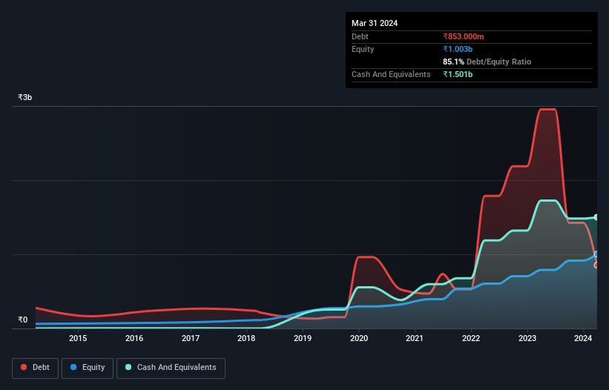
Task: Select the 2024 x-axis label
Action: [x=583, y=338]
